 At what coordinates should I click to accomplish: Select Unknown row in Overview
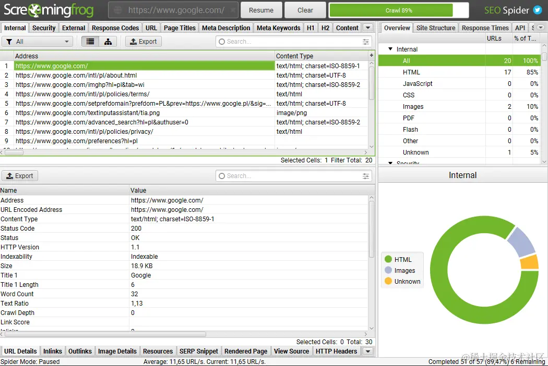click(x=460, y=153)
